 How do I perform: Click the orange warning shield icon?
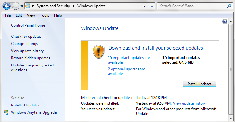pyautogui.click(x=98, y=51)
